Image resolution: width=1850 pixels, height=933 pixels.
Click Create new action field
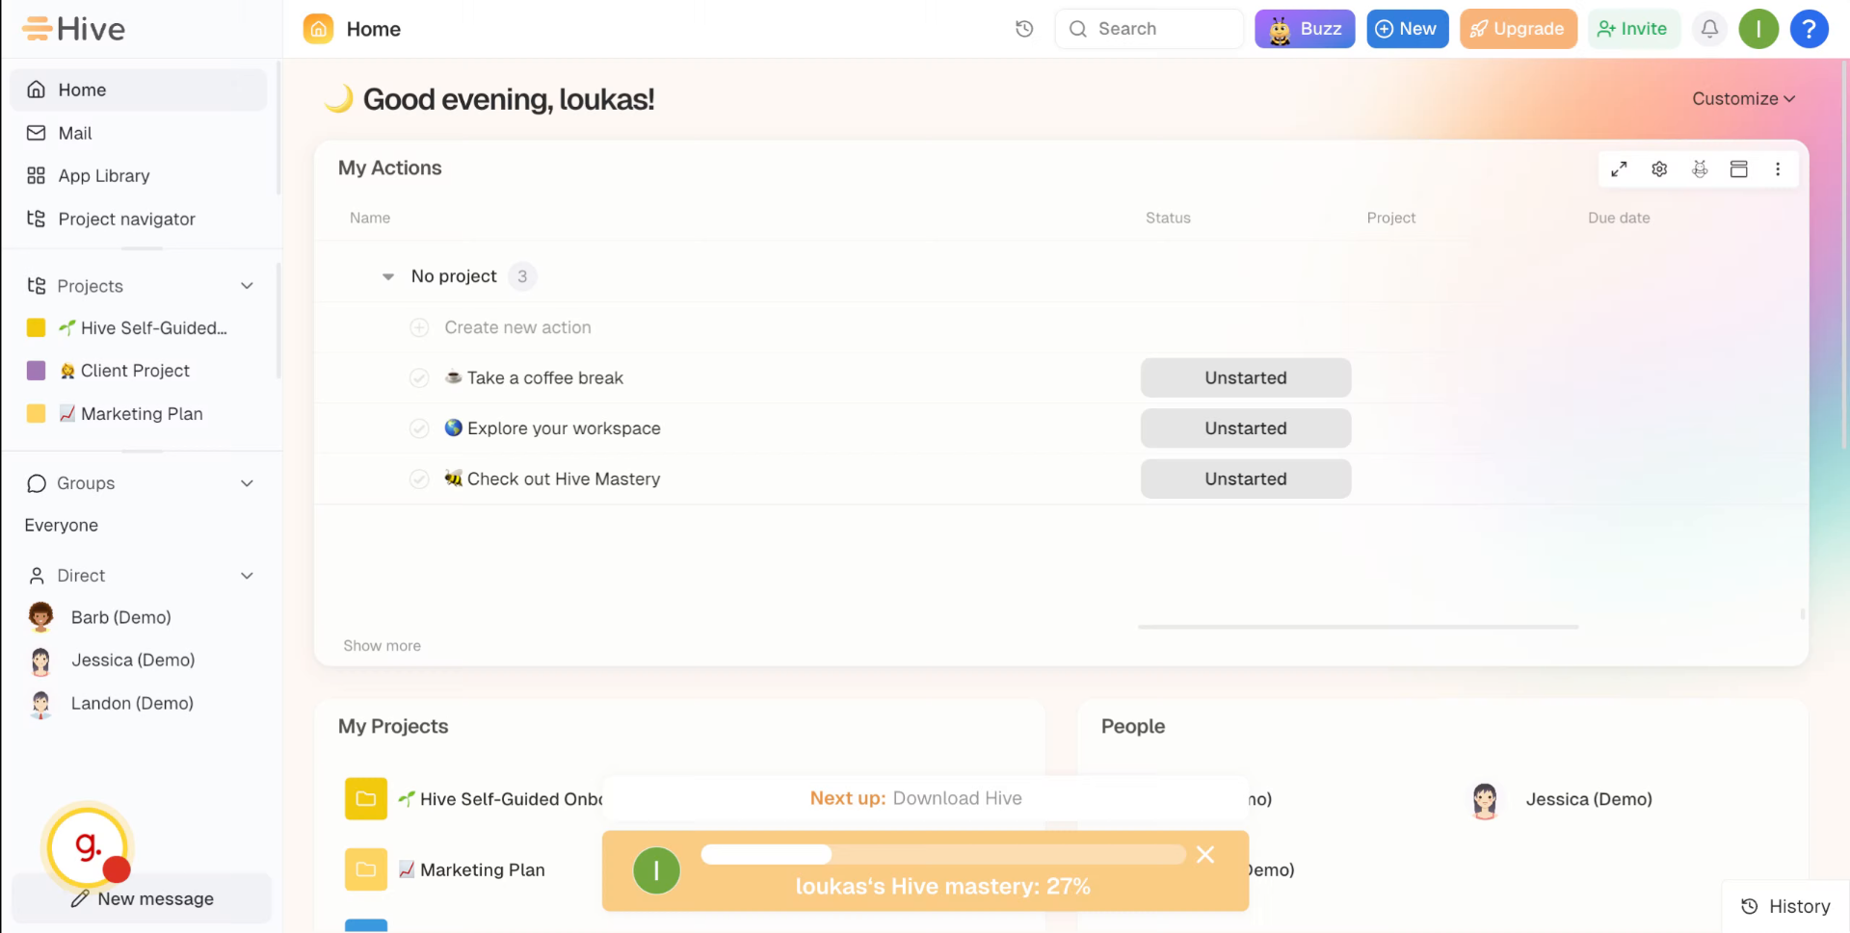(x=517, y=327)
